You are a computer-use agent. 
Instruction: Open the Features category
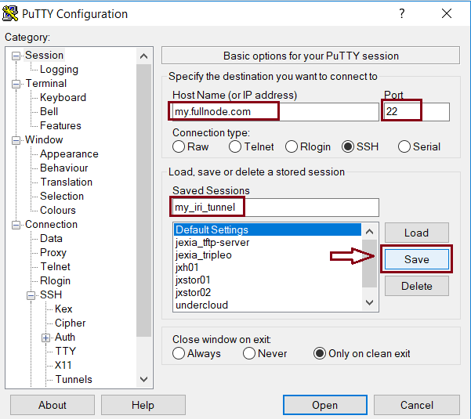tap(60, 126)
